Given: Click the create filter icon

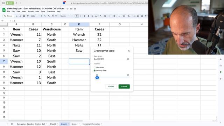Looking at the screenshot, I should 146,16.
